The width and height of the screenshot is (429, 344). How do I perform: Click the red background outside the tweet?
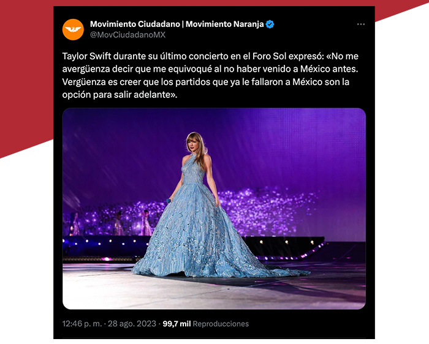(25, 69)
